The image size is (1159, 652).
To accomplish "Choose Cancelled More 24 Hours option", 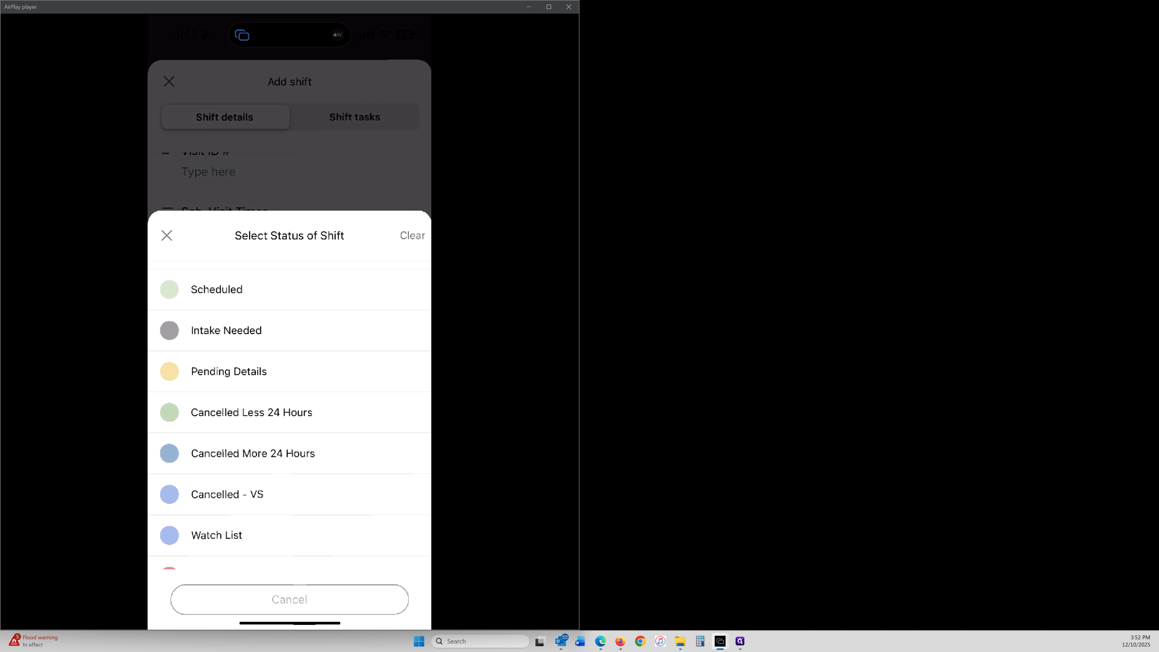I will [x=252, y=453].
